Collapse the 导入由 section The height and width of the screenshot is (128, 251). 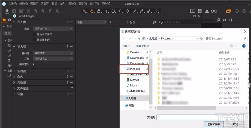pos(14,22)
